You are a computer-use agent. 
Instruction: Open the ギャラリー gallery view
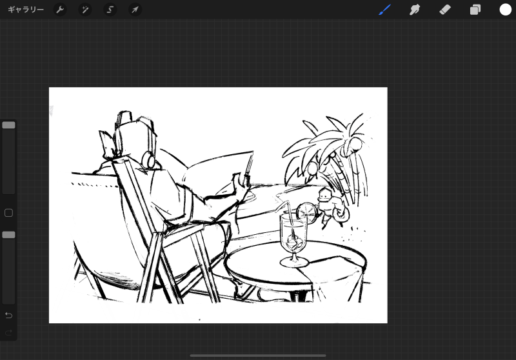click(x=26, y=10)
